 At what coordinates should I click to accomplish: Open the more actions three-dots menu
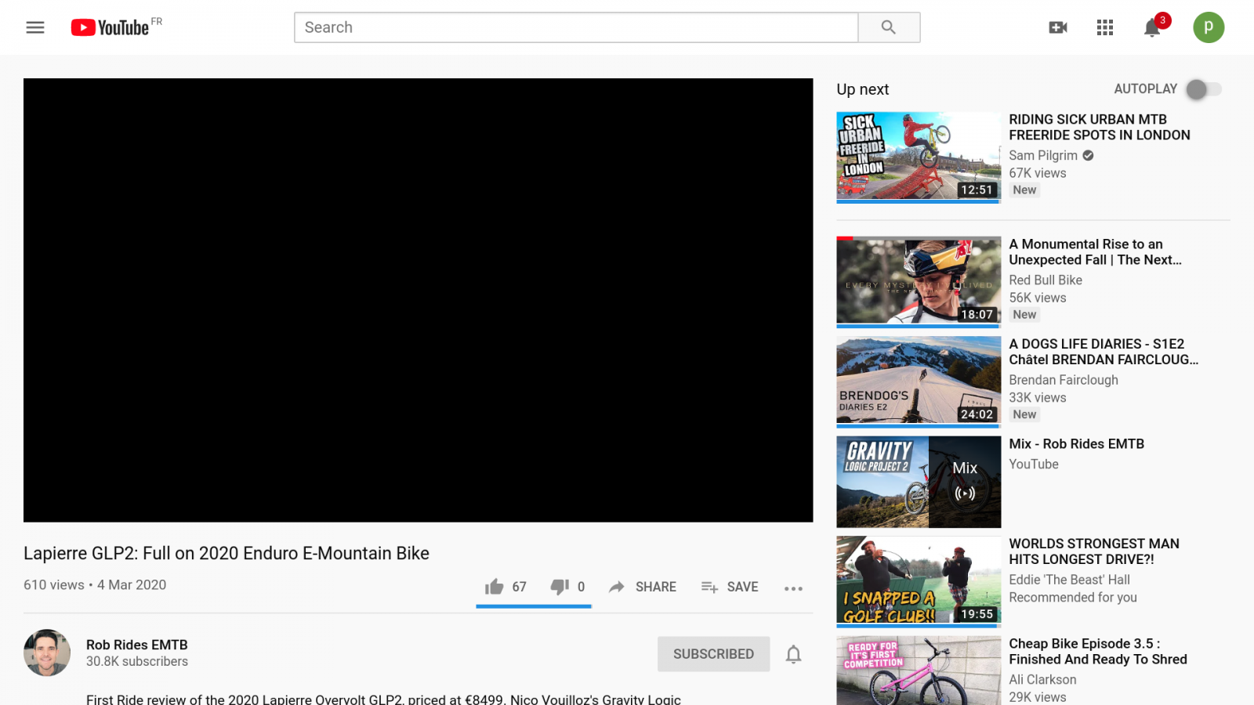[x=793, y=588]
